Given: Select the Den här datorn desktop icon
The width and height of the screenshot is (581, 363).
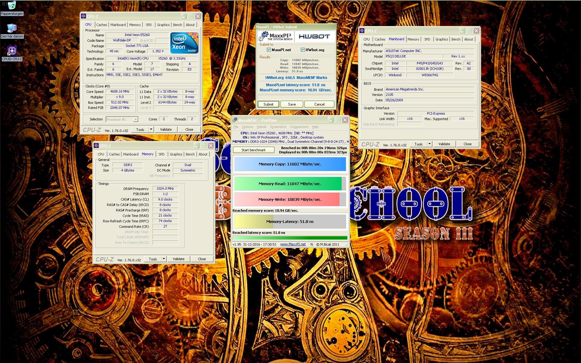Looking at the screenshot, I should pyautogui.click(x=12, y=31).
